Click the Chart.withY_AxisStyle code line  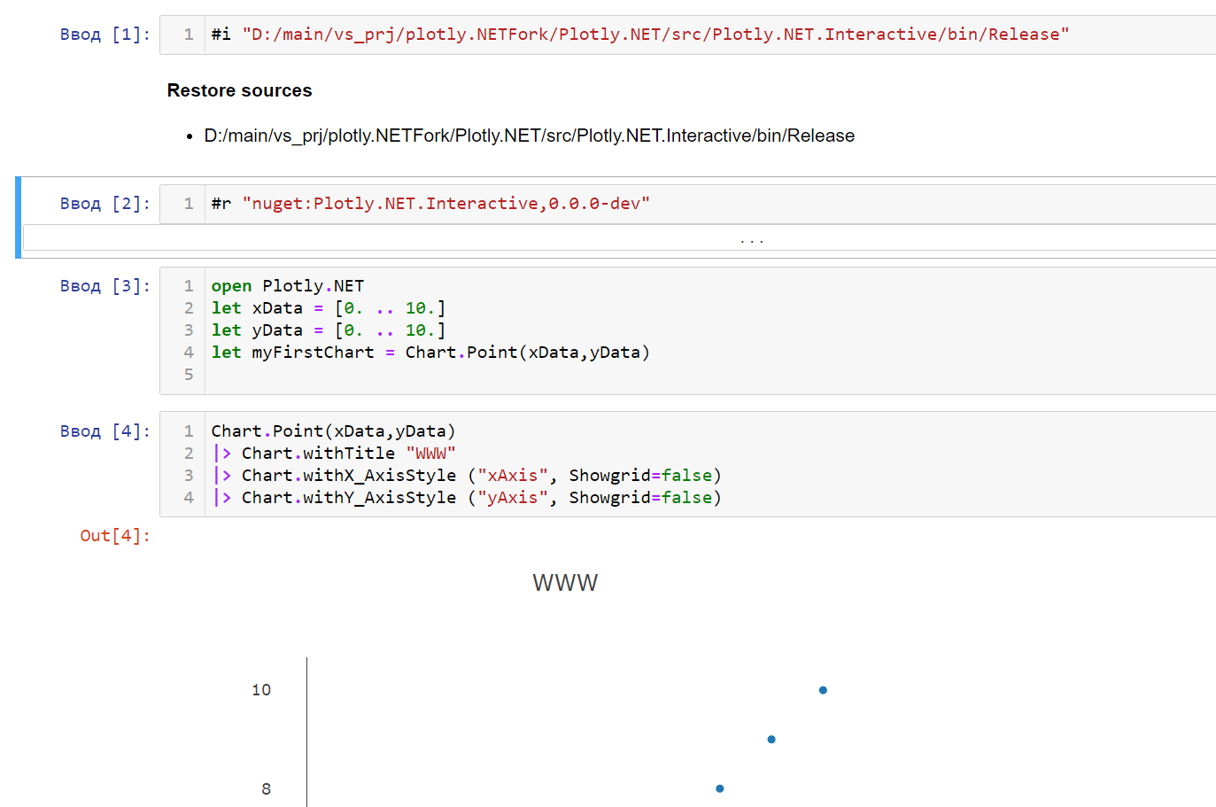click(468, 498)
